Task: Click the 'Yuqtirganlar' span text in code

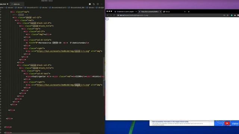Action: coord(39,76)
